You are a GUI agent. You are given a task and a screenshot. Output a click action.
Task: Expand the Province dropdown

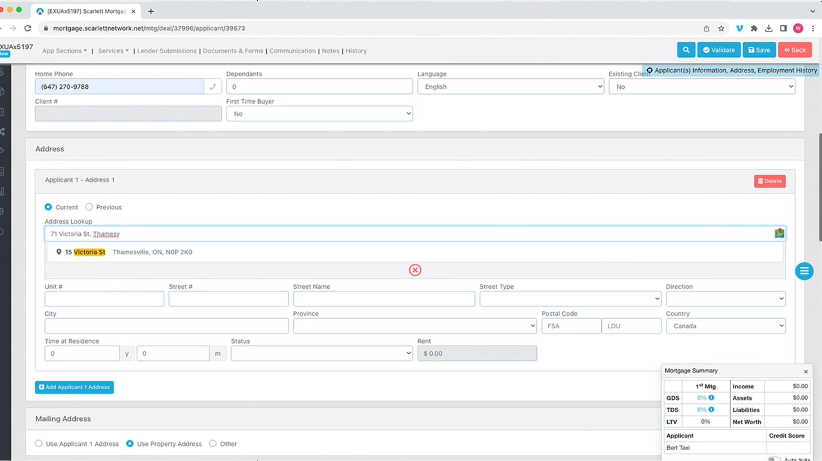click(414, 326)
